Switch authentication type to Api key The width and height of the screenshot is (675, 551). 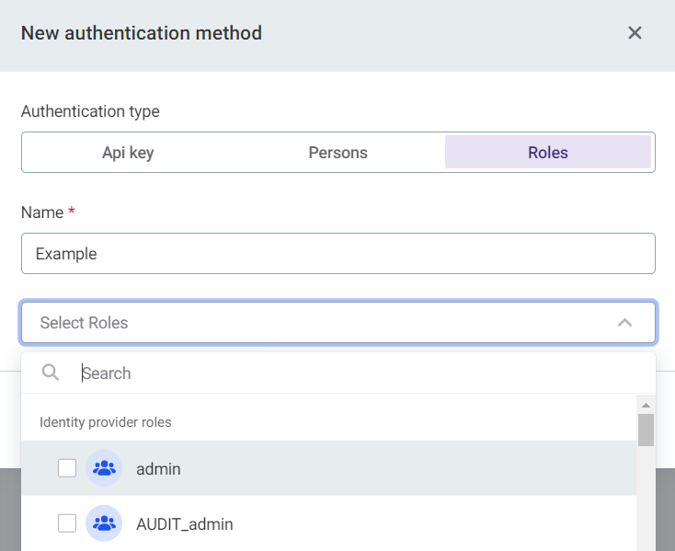[x=128, y=153]
